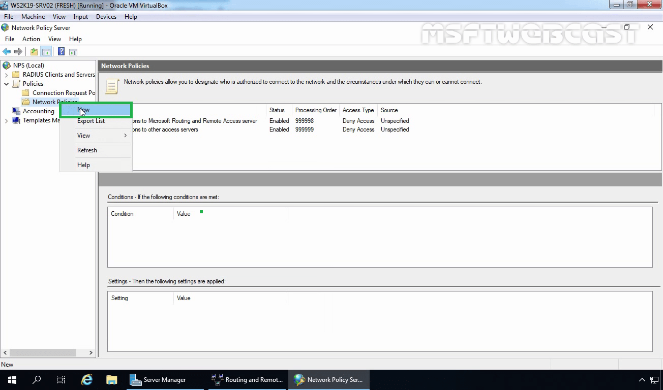
Task: Click the Up one level folder icon
Action: [34, 52]
